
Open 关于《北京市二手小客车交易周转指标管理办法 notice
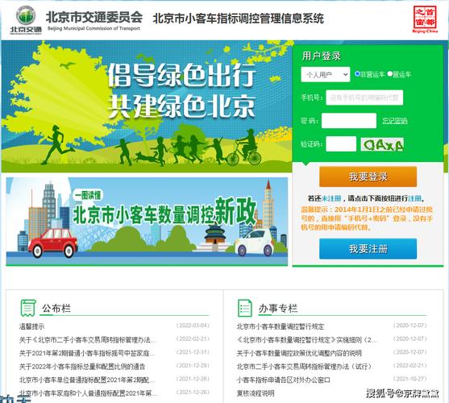click(88, 340)
